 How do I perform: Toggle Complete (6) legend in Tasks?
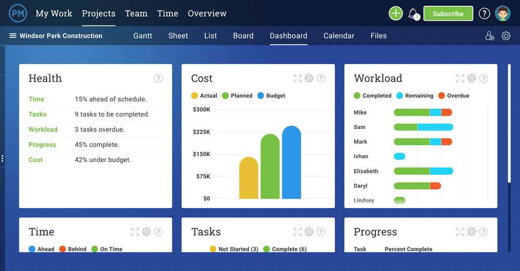coord(285,249)
